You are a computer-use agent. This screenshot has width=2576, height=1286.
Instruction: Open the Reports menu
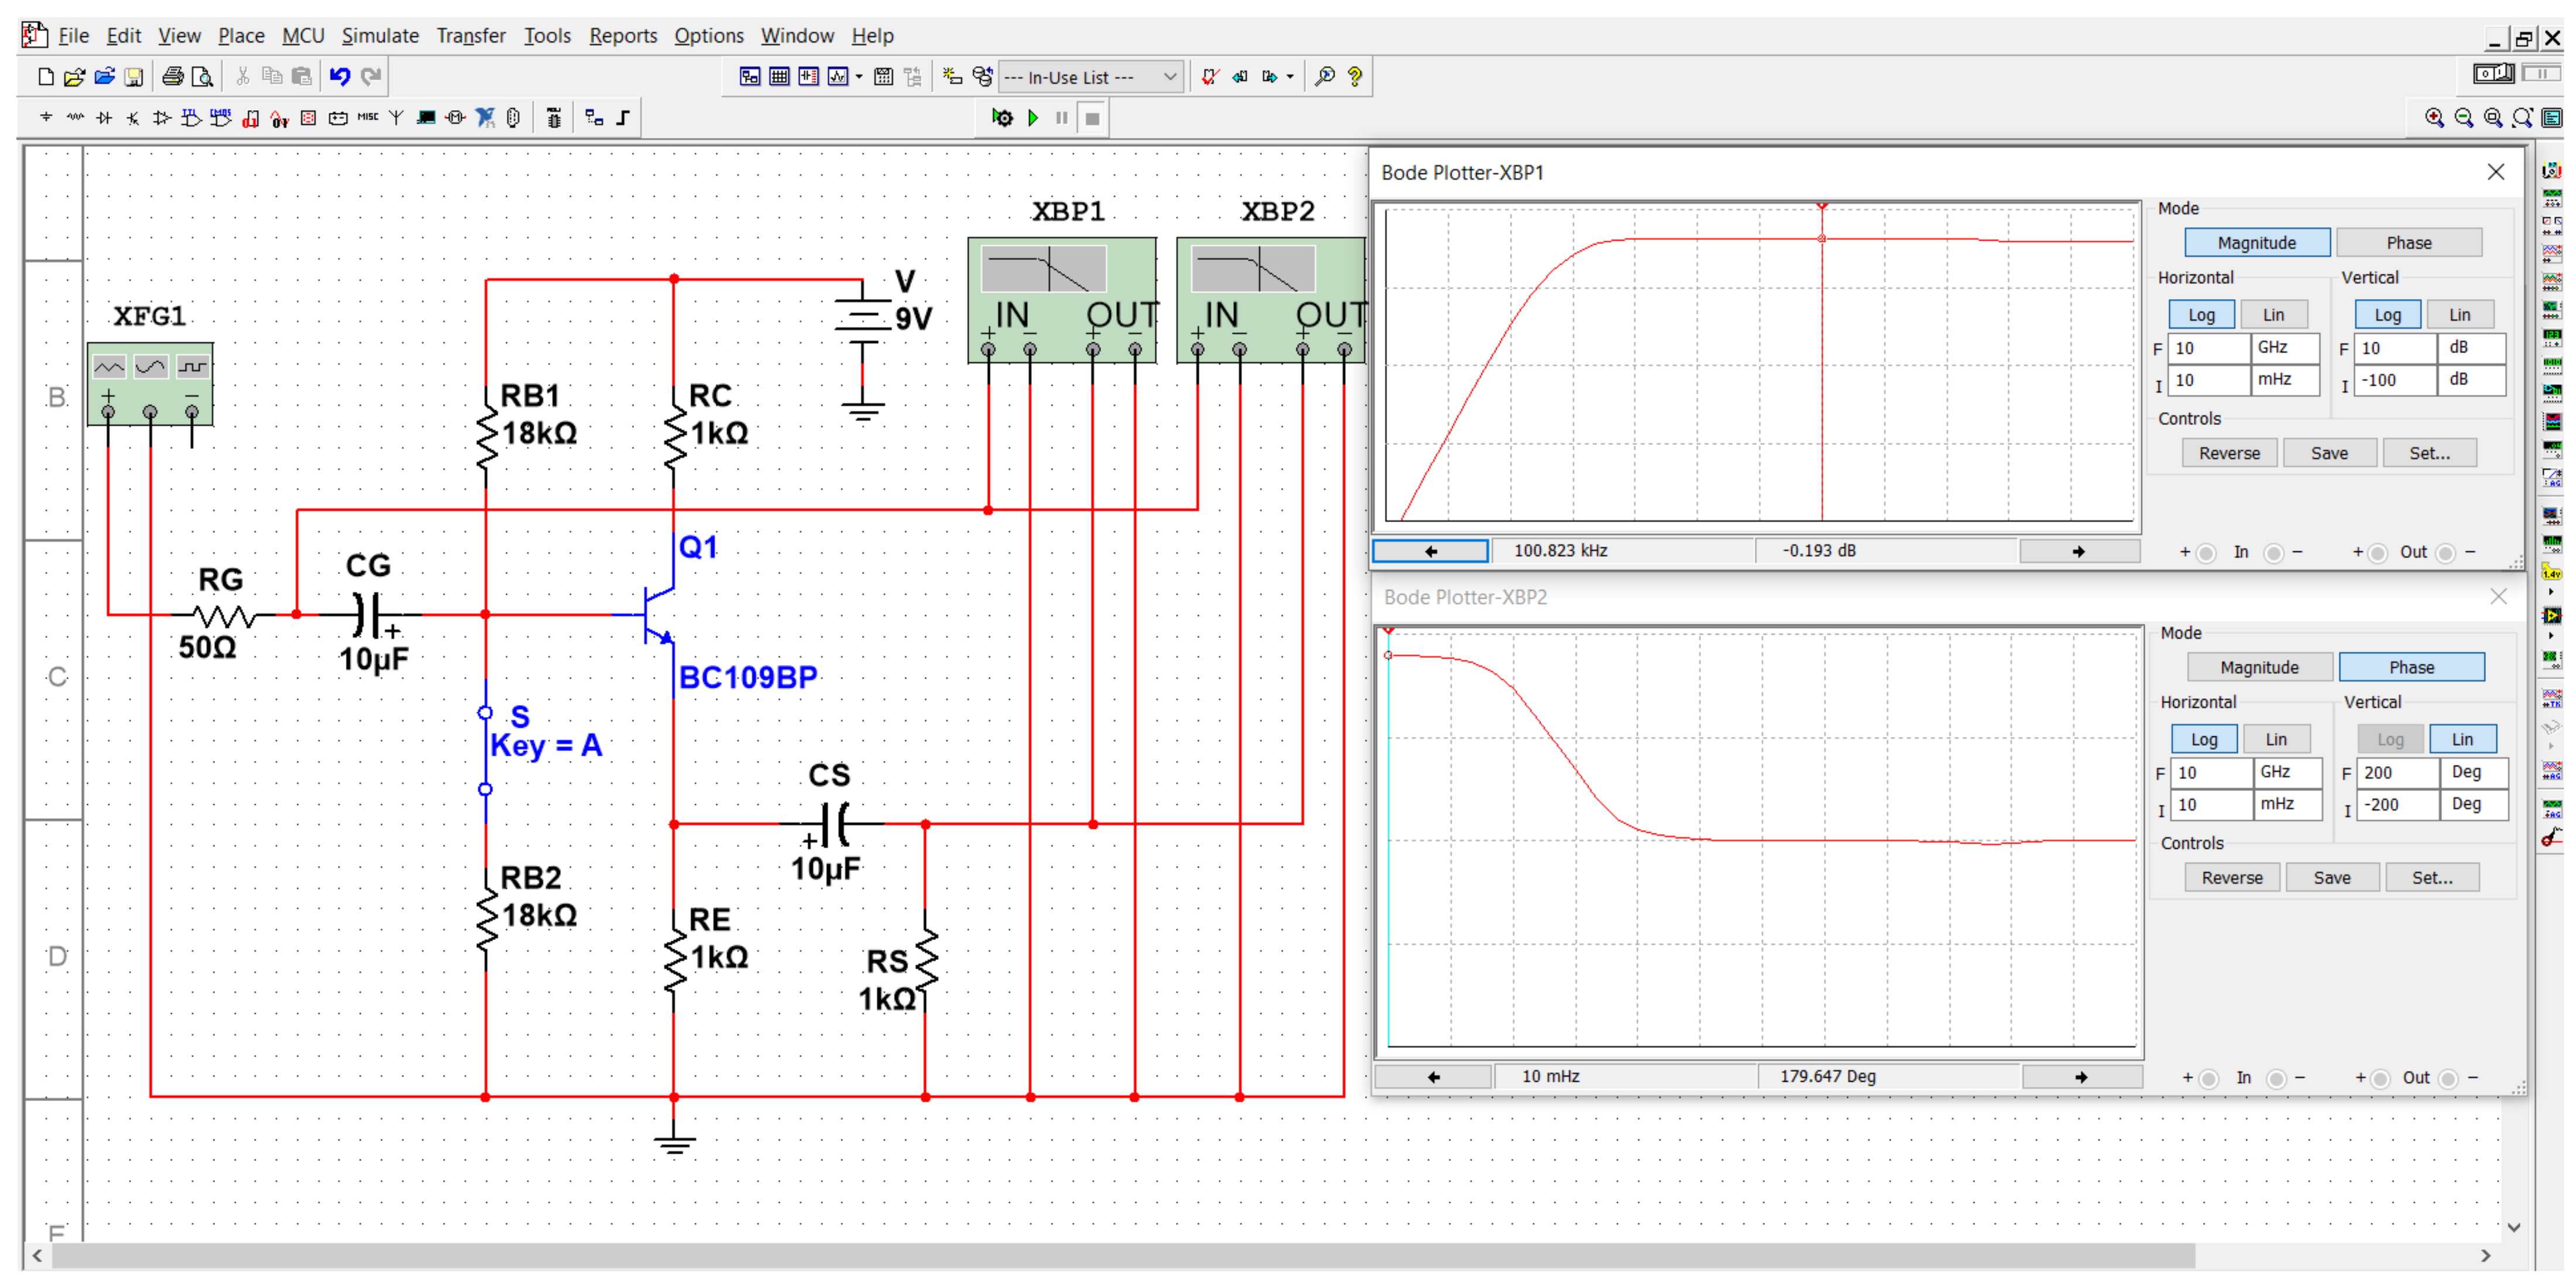pos(622,36)
